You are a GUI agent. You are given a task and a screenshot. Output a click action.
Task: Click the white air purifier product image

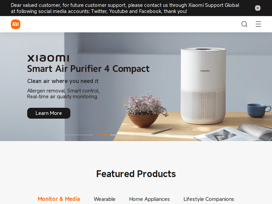(x=203, y=86)
